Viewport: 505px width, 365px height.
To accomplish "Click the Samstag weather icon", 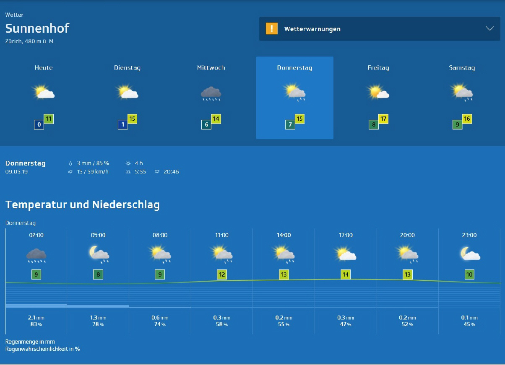I will 462,93.
